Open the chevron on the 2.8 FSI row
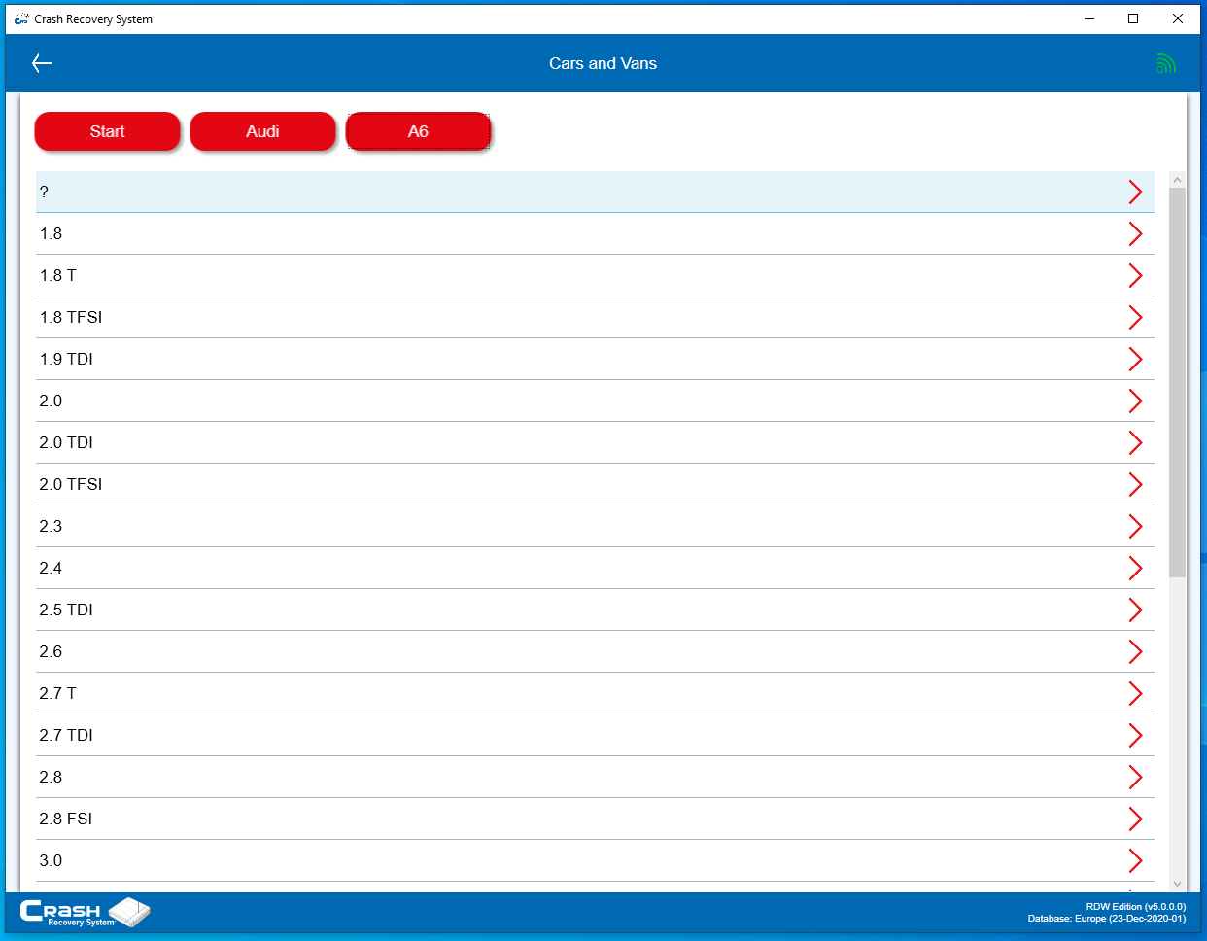The width and height of the screenshot is (1207, 941). pyautogui.click(x=1135, y=819)
